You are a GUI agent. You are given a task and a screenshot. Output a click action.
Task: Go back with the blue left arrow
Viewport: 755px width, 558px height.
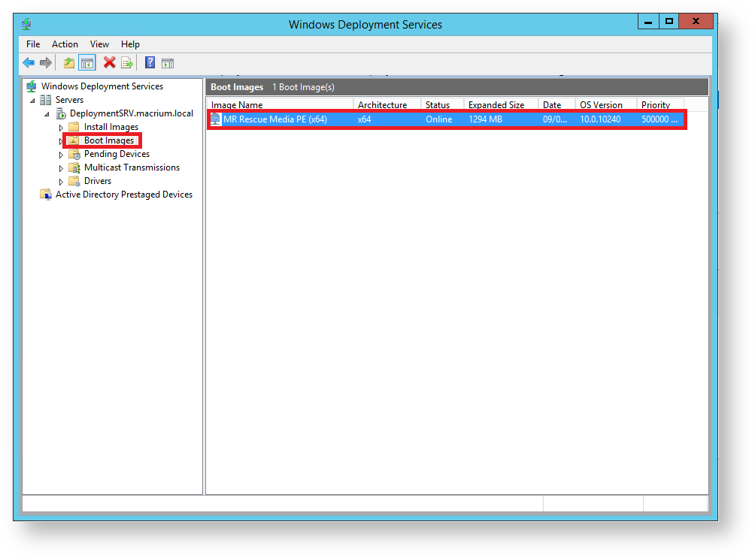(x=29, y=62)
